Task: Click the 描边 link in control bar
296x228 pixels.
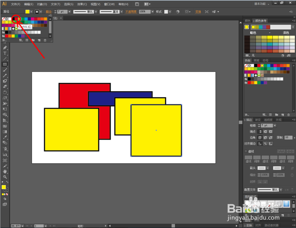Action: click(x=49, y=12)
